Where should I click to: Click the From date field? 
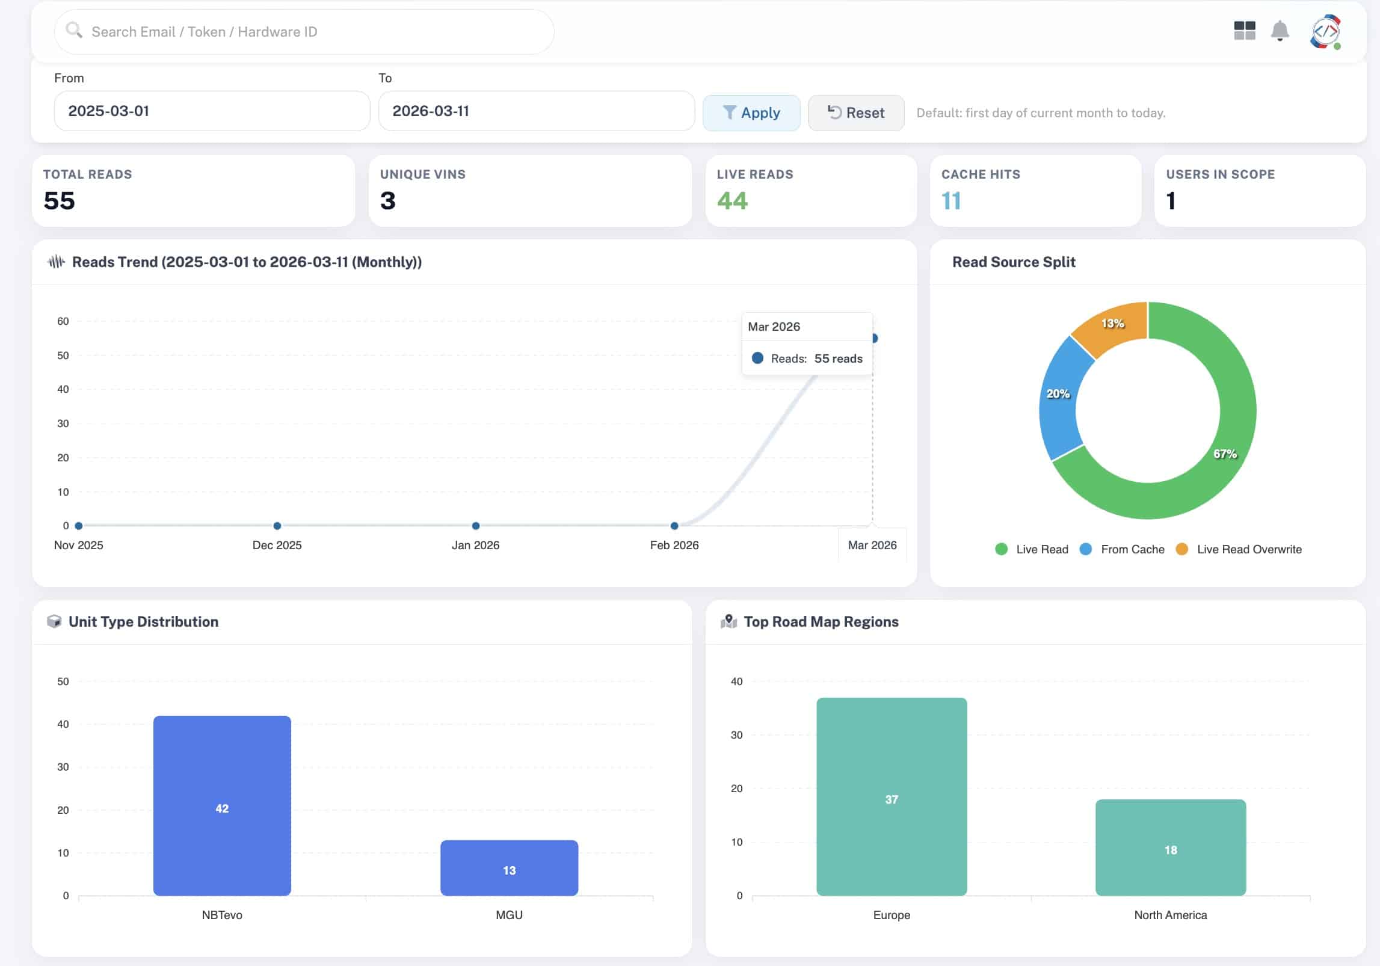212,111
